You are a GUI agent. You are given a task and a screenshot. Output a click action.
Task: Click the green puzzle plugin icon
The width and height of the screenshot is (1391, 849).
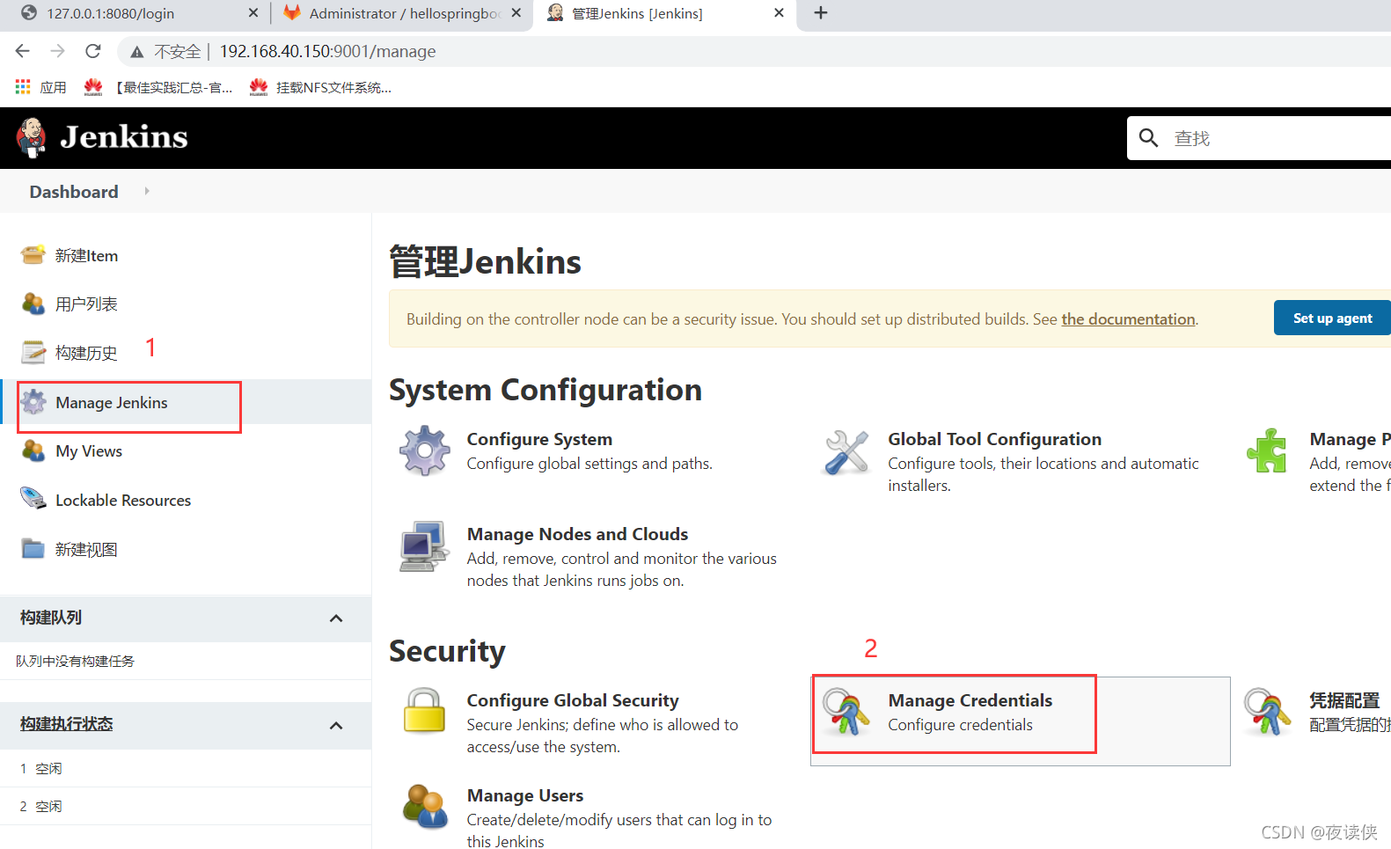click(1267, 450)
